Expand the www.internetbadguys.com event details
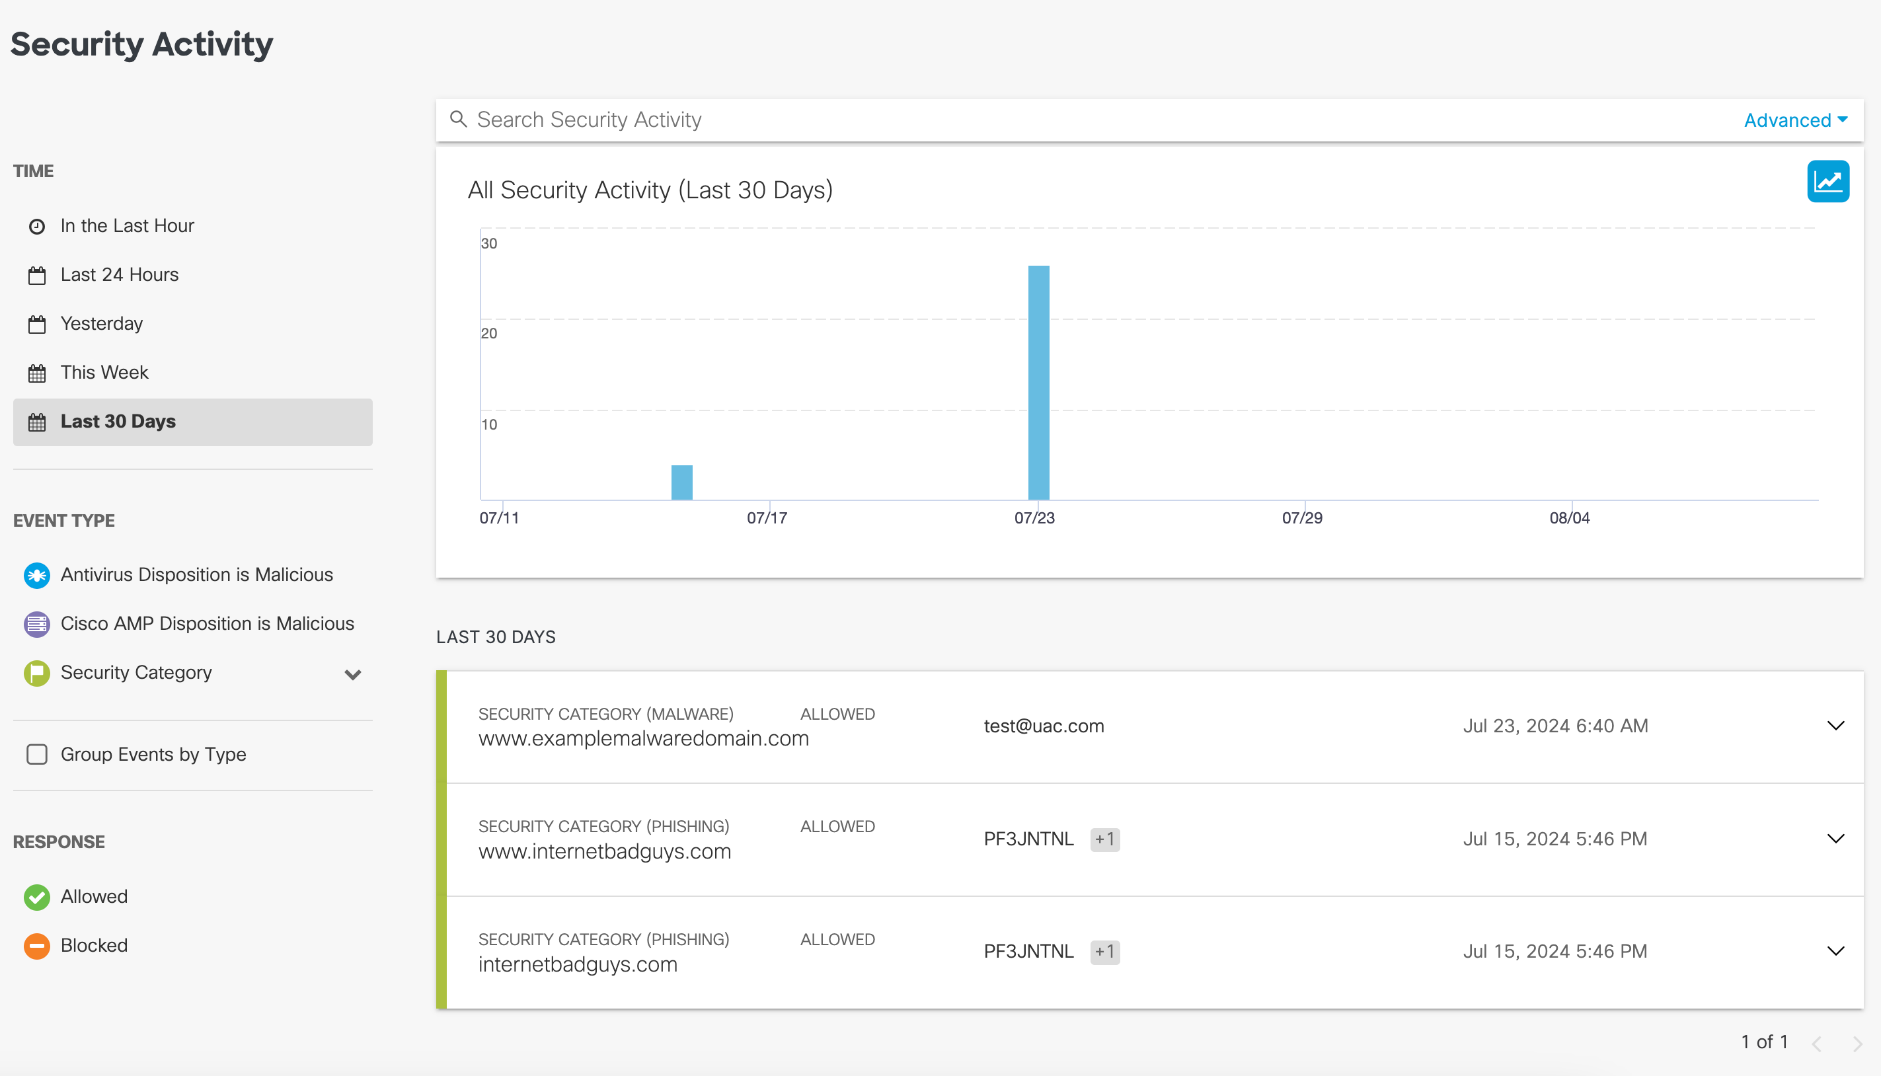The width and height of the screenshot is (1881, 1076). [1835, 839]
